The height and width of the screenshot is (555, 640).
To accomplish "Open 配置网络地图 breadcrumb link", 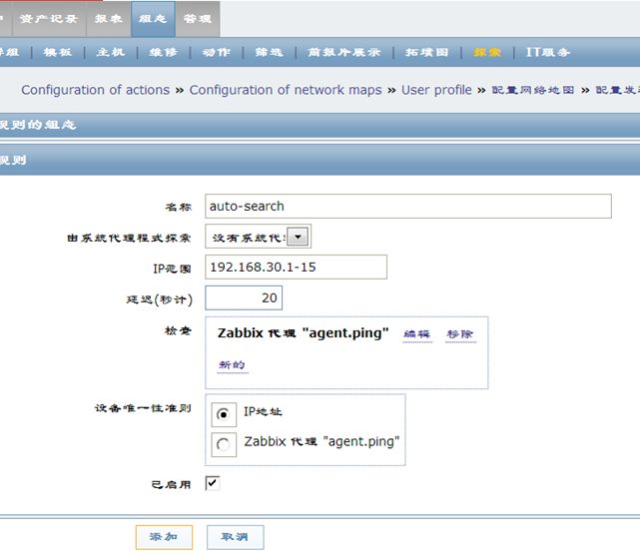I will [533, 90].
